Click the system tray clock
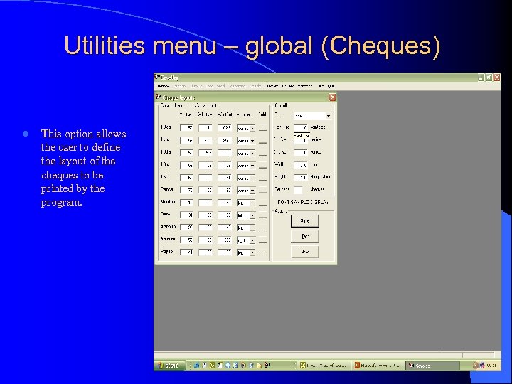Viewport: 512px width, 384px height. (491, 366)
